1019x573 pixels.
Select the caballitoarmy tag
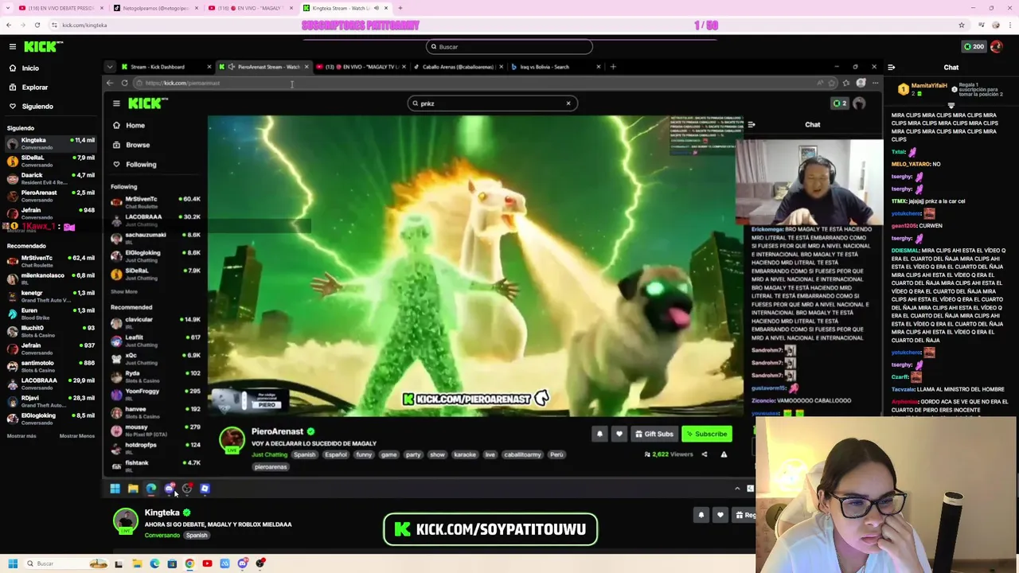click(523, 454)
